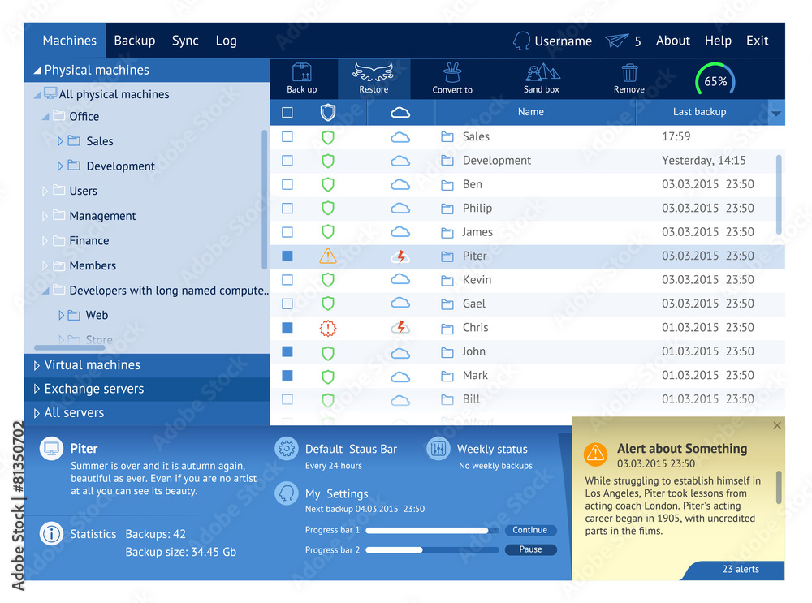812x603 pixels.
Task: Expand the Virtual machines section
Action: point(37,365)
